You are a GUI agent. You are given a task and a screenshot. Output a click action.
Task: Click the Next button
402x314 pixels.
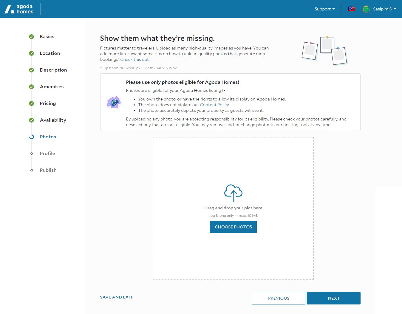pyautogui.click(x=333, y=298)
